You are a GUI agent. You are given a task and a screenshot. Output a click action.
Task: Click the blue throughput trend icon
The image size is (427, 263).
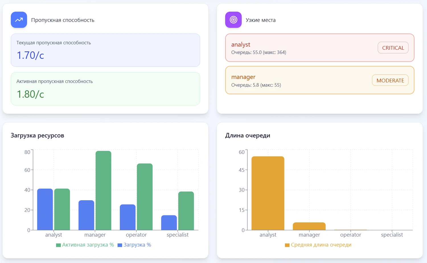(19, 20)
